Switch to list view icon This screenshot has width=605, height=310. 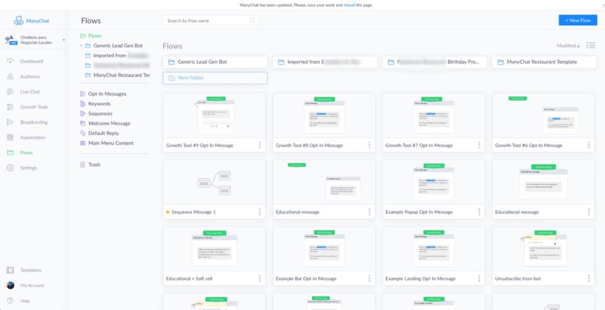(591, 45)
